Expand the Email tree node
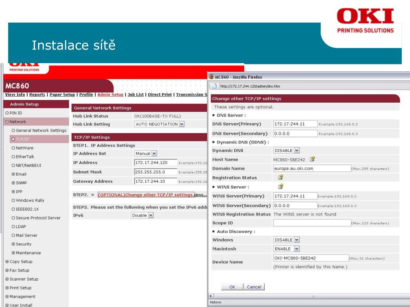Screen dimensions: 410x307 point(13,174)
